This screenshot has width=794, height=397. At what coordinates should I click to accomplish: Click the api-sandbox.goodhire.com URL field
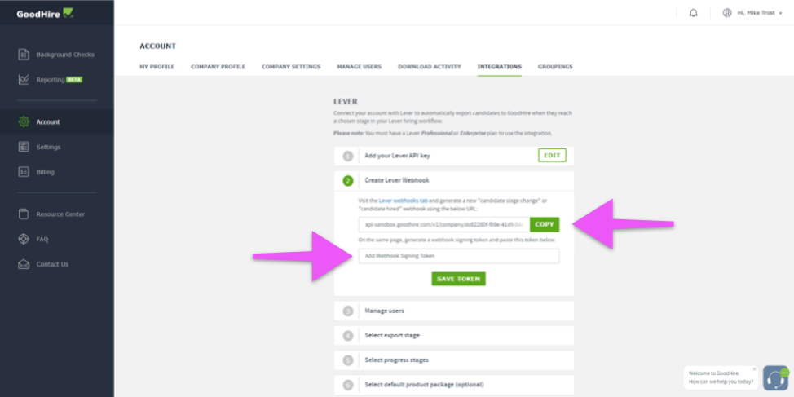coord(444,224)
